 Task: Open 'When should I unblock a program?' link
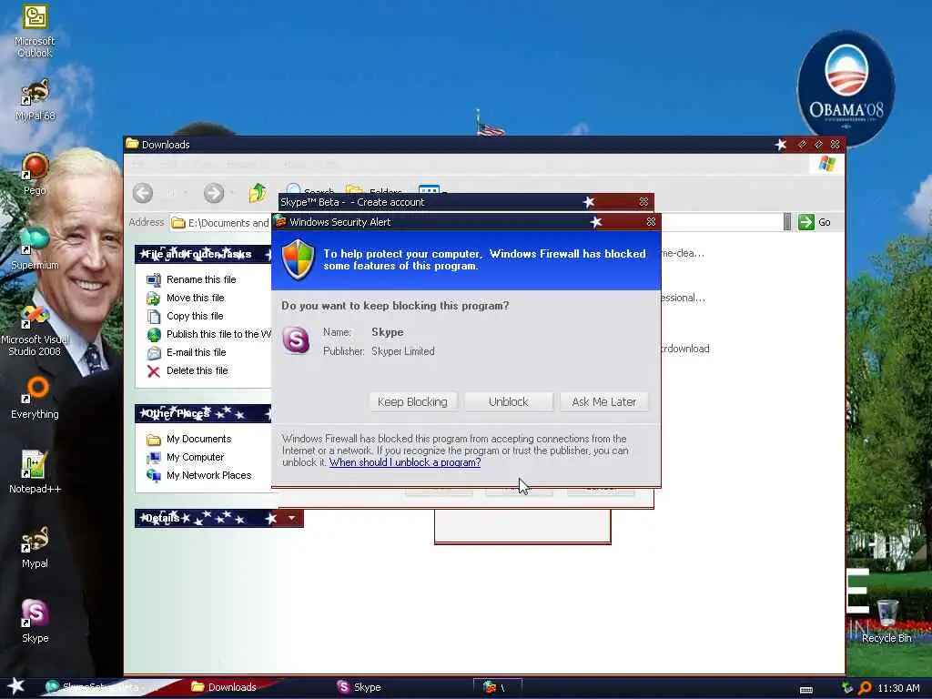405,462
